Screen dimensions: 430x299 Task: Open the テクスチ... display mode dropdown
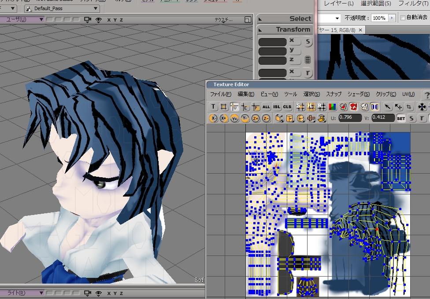pyautogui.click(x=223, y=20)
